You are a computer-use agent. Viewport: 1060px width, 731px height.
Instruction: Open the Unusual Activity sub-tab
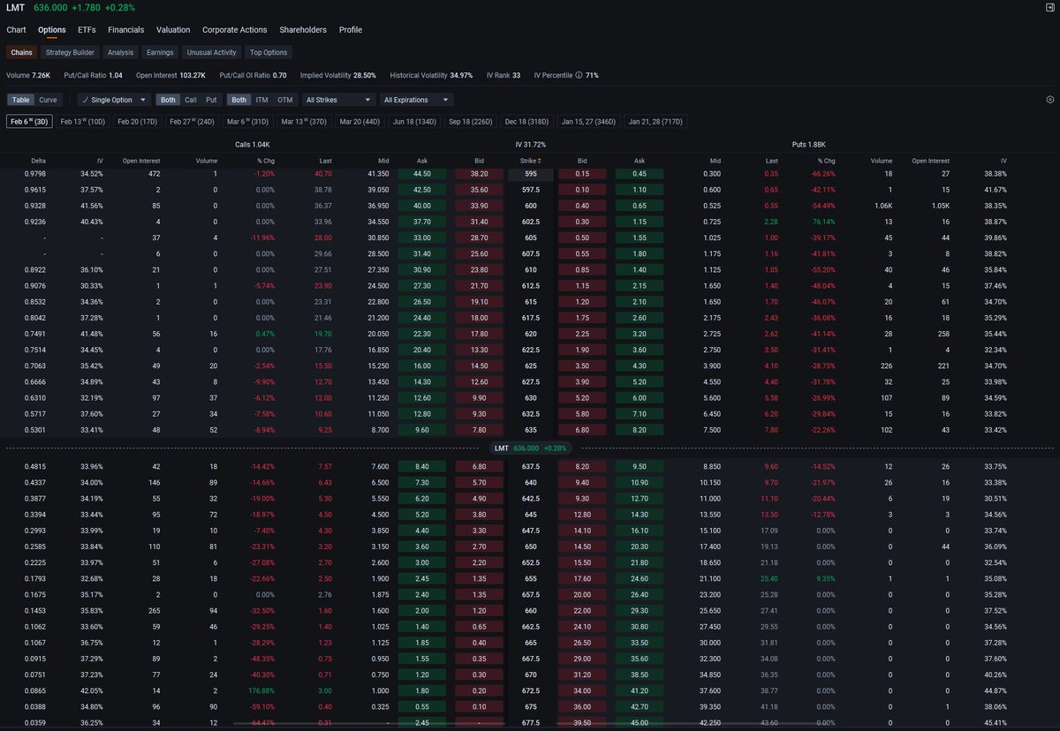click(x=212, y=52)
